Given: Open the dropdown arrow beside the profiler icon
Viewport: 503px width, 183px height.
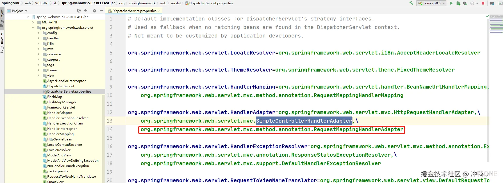Looking at the screenshot, I should (477, 3).
